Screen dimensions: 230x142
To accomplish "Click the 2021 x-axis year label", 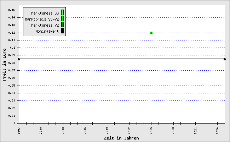I will [x=195, y=131].
